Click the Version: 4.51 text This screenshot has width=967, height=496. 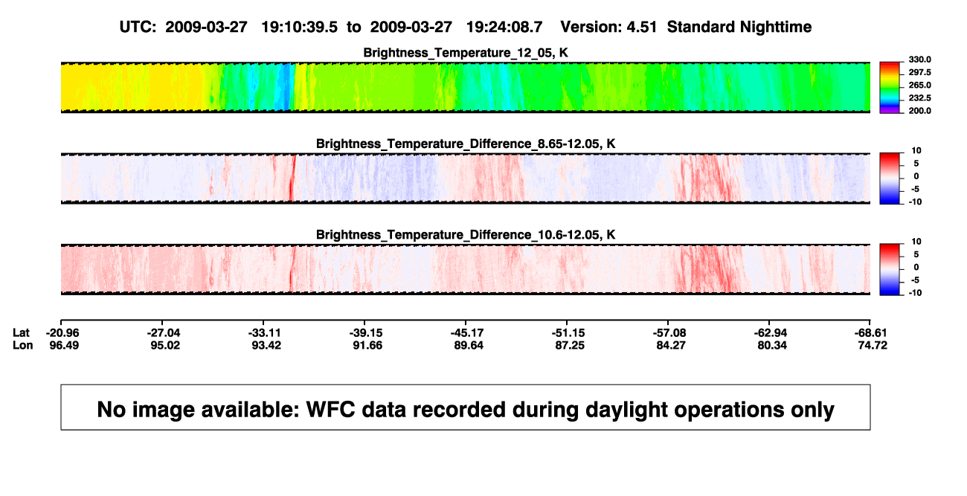610,28
